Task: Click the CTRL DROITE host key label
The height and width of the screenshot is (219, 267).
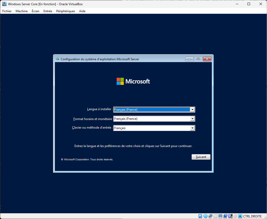Action: [252, 216]
